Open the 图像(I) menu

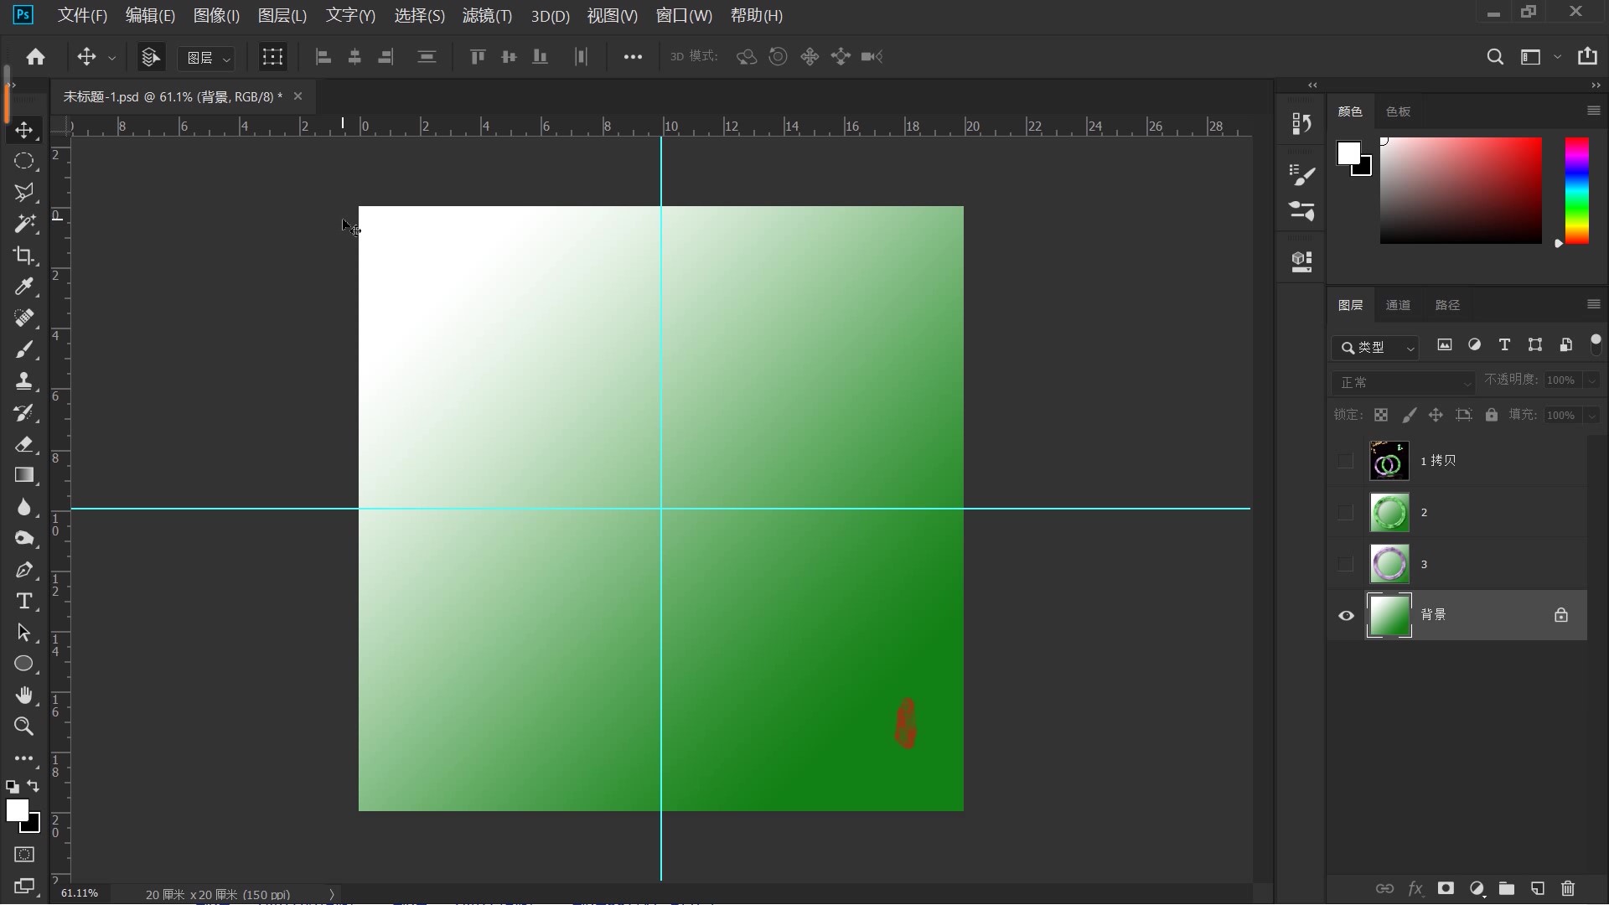(216, 15)
